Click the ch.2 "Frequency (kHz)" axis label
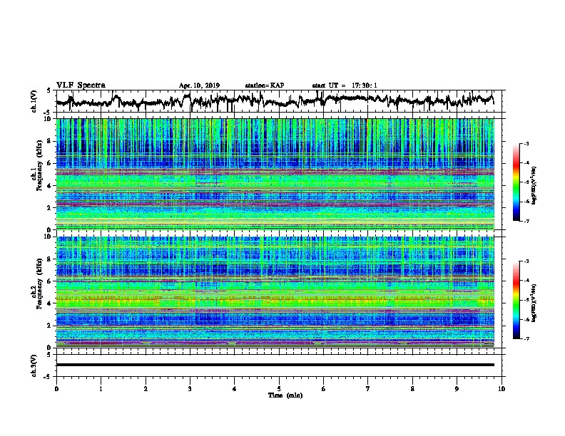This screenshot has width=565, height=436. pyautogui.click(x=40, y=284)
